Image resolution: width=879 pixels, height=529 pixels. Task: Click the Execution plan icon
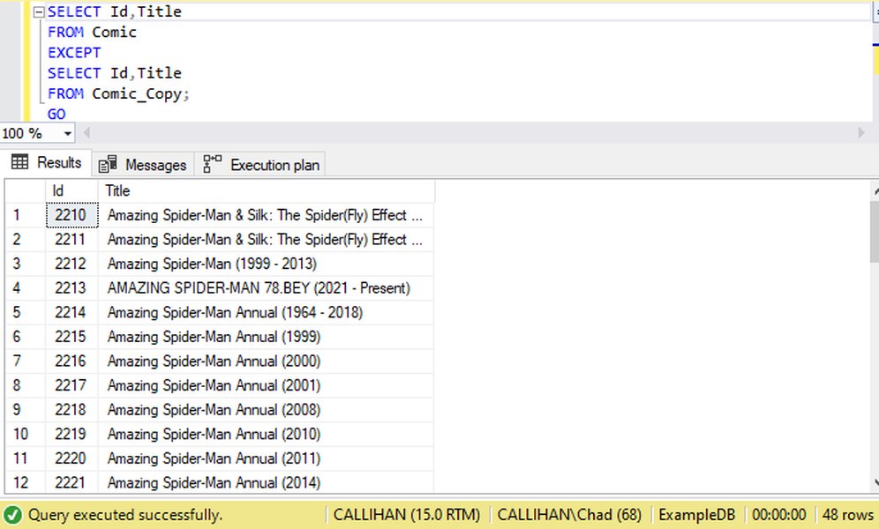[x=212, y=163]
